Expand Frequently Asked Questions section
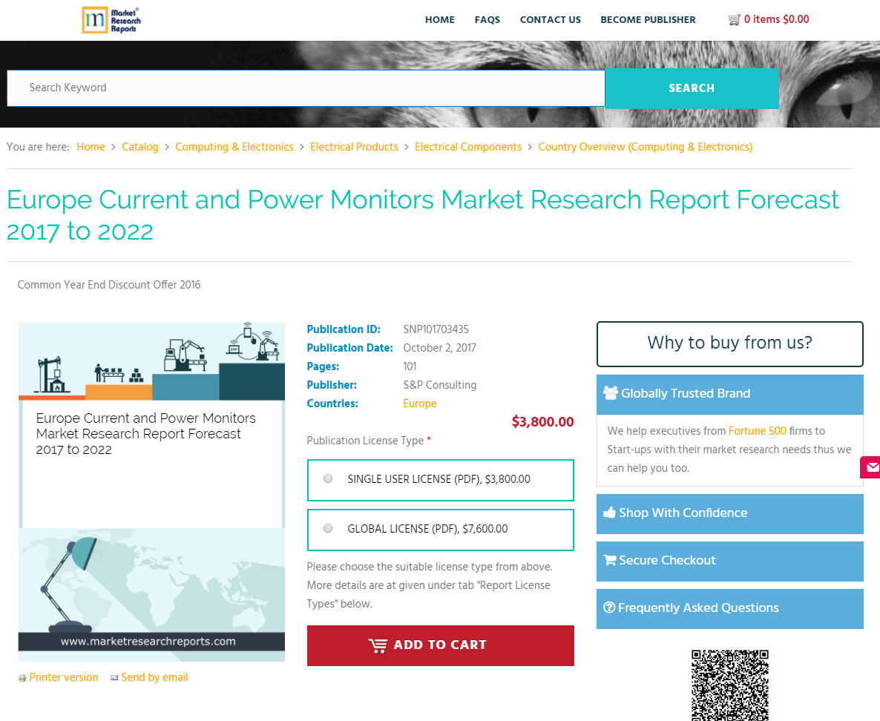880x721 pixels. pyautogui.click(x=729, y=608)
